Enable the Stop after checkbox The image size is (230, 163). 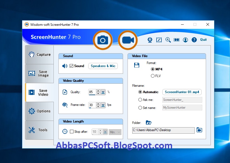[72, 132]
